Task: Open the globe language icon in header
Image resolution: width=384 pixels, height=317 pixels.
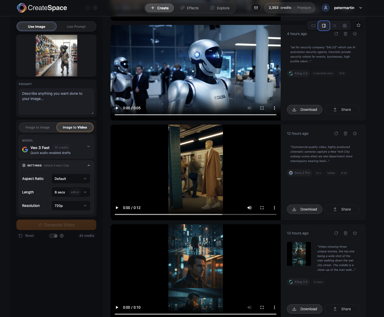Action: point(88,8)
